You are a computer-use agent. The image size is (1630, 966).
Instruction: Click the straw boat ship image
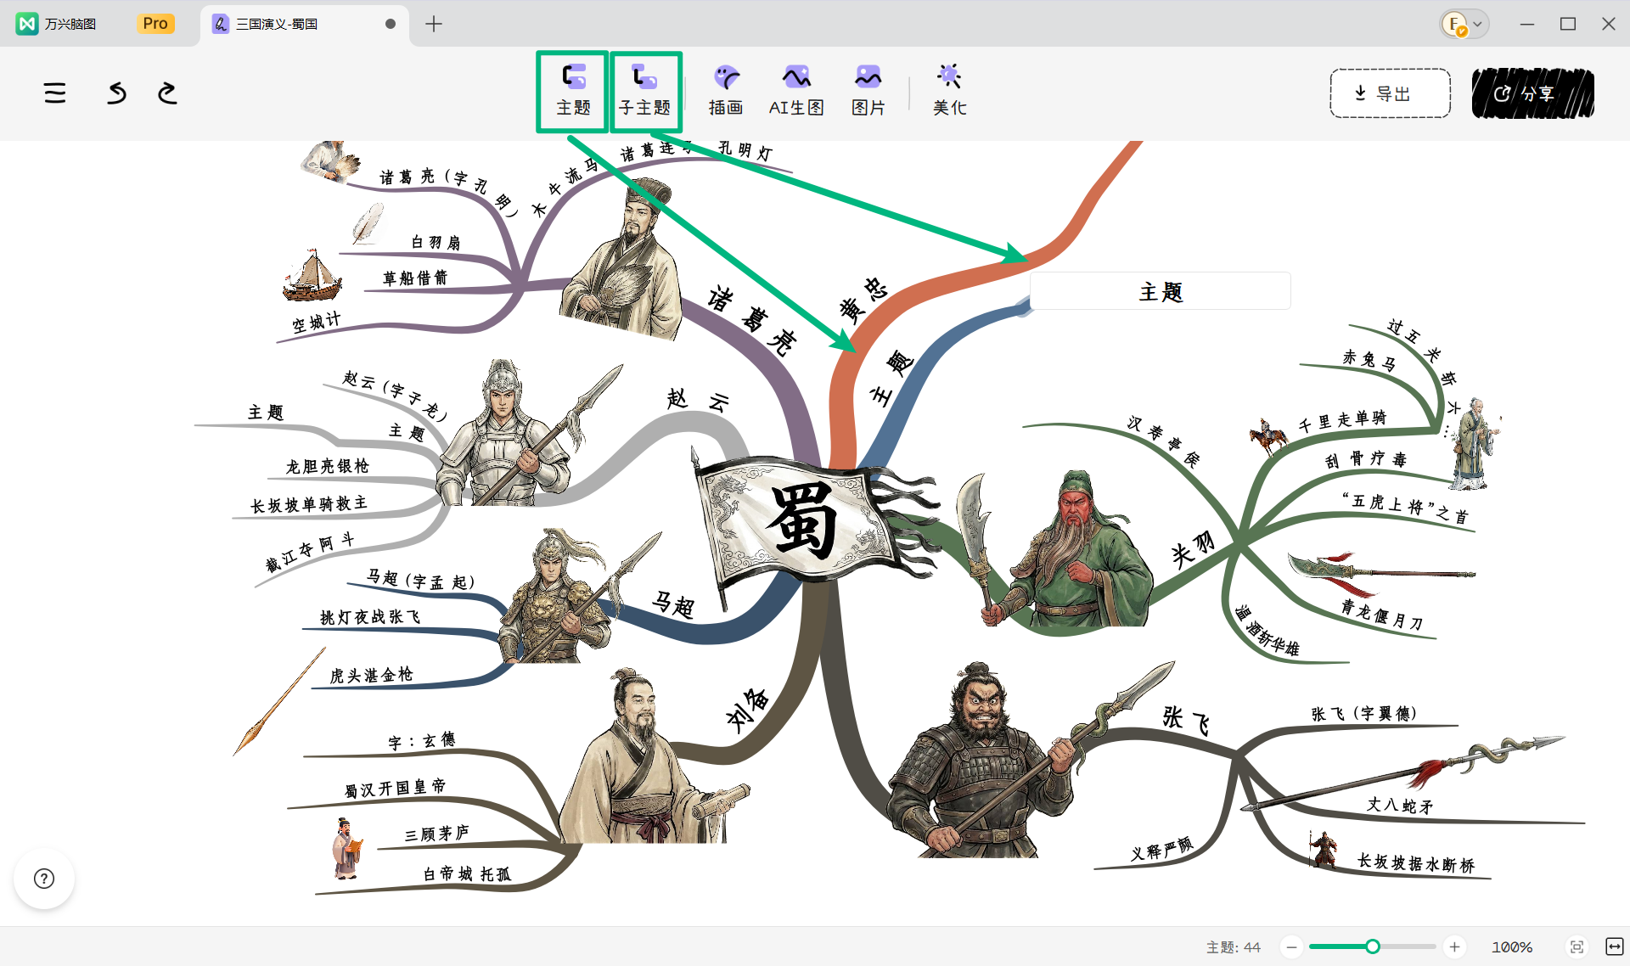(312, 275)
